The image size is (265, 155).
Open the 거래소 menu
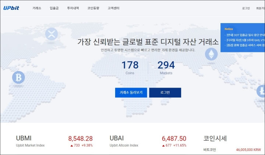pyautogui.click(x=37, y=8)
